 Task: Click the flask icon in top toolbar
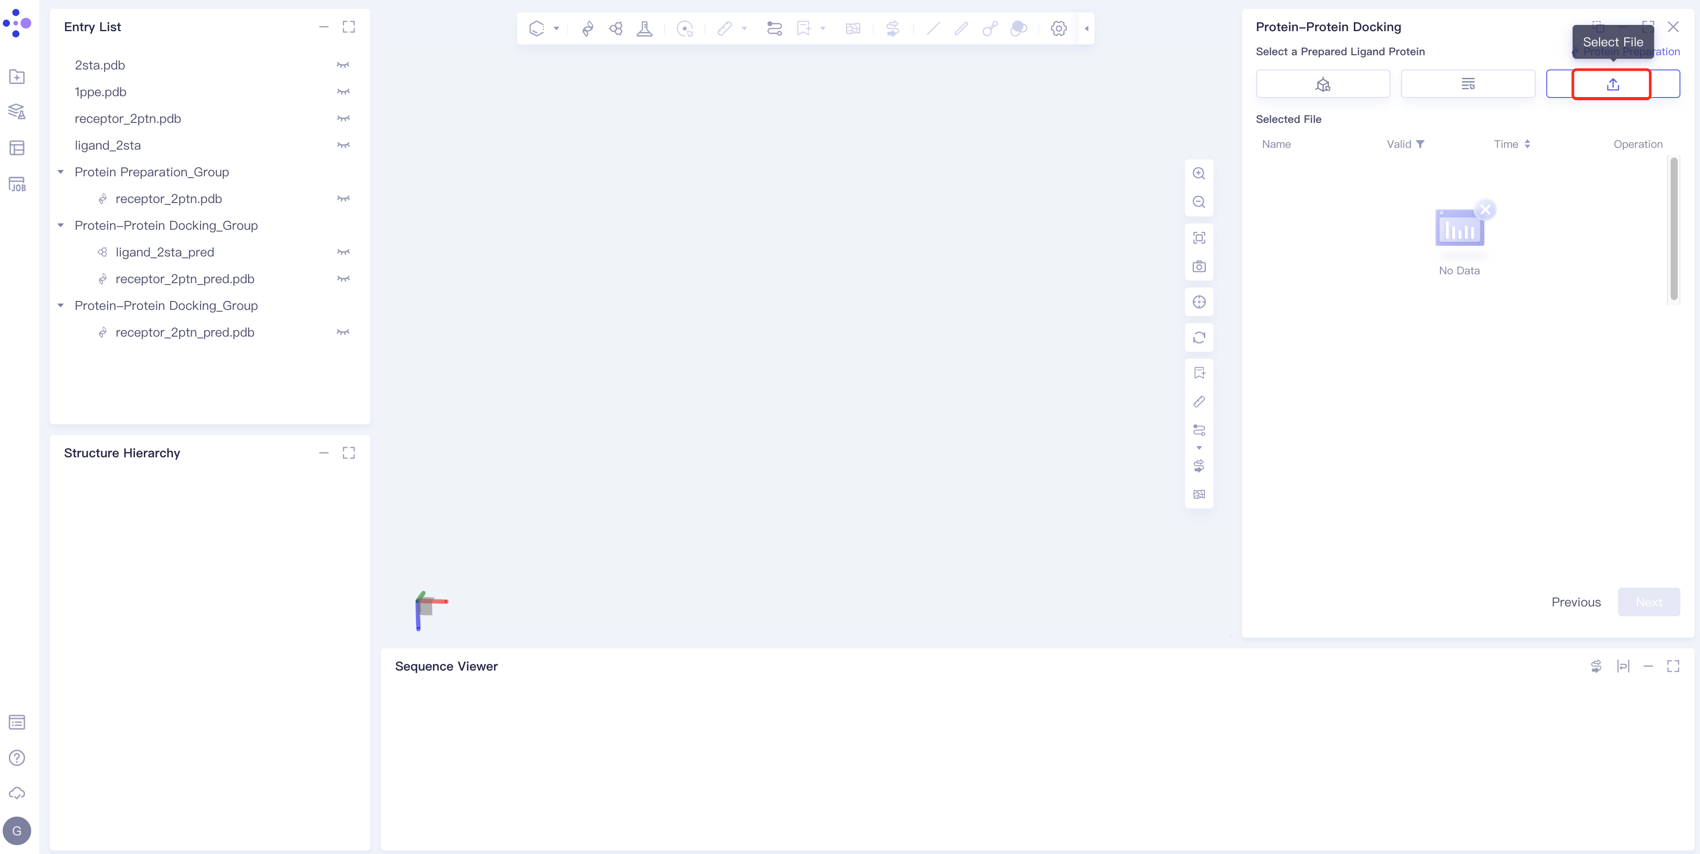pos(644,28)
